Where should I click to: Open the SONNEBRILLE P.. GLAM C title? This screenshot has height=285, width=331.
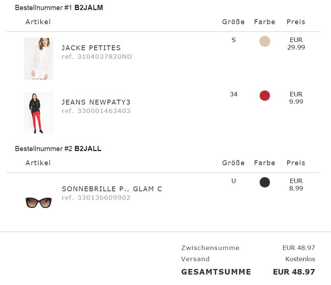[112, 189]
